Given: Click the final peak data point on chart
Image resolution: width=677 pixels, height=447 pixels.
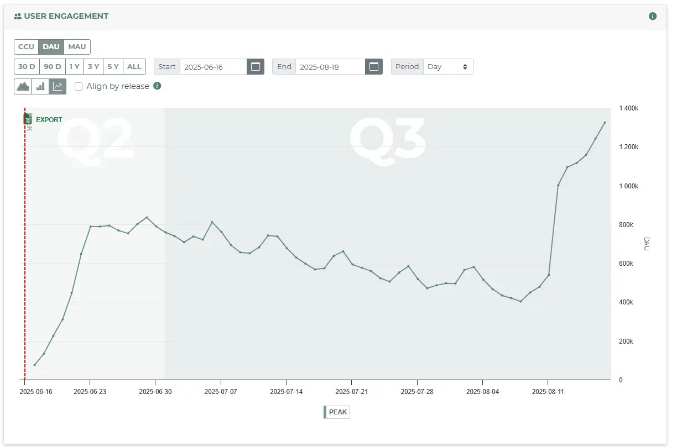Looking at the screenshot, I should pos(605,123).
